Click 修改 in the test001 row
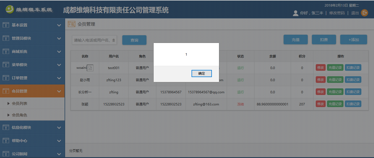Viewport: 374px width, 158px height. [321, 67]
